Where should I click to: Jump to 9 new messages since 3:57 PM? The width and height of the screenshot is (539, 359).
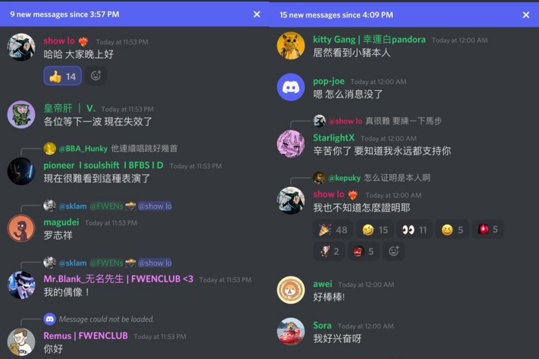(65, 14)
